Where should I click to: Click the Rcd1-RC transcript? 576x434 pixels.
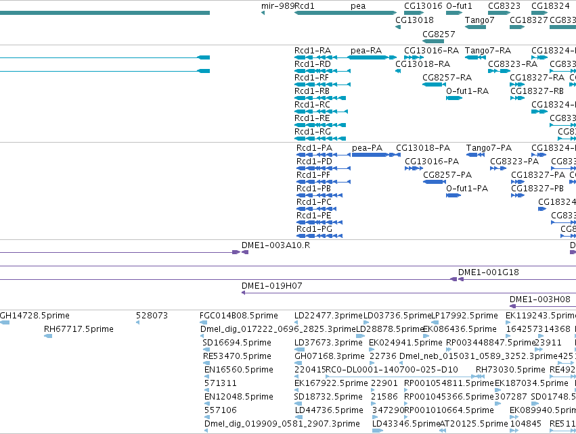click(321, 112)
